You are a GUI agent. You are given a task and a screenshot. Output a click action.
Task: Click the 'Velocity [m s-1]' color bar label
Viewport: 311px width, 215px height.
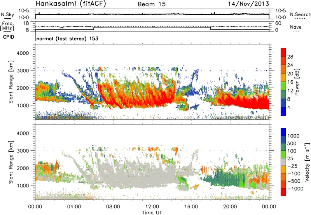[x=307, y=162]
